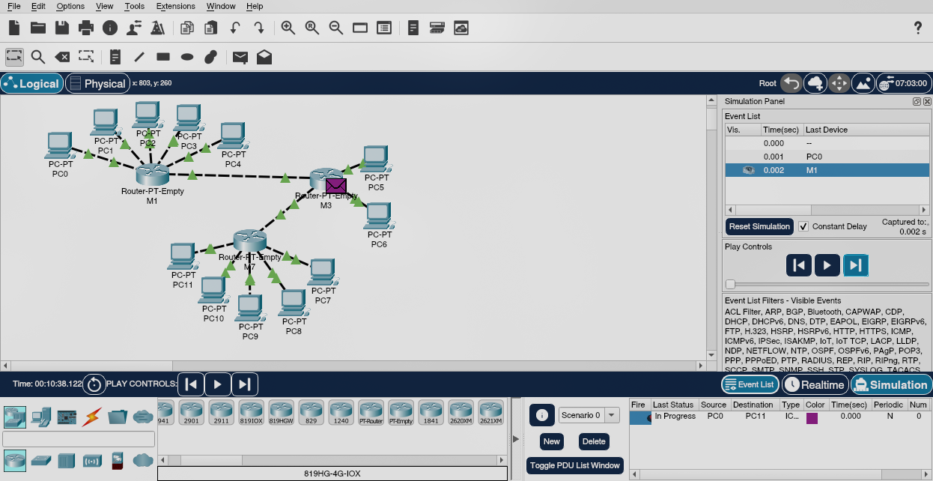This screenshot has width=933, height=481.
Task: Open the Extensions menu
Action: (x=175, y=6)
